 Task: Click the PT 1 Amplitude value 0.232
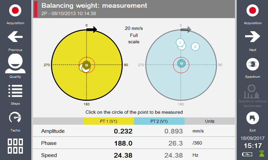click(123, 131)
